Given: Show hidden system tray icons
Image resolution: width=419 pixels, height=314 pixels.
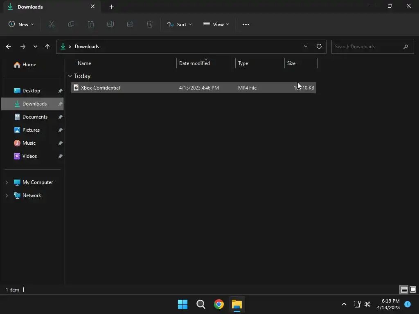Looking at the screenshot, I should click(x=344, y=304).
